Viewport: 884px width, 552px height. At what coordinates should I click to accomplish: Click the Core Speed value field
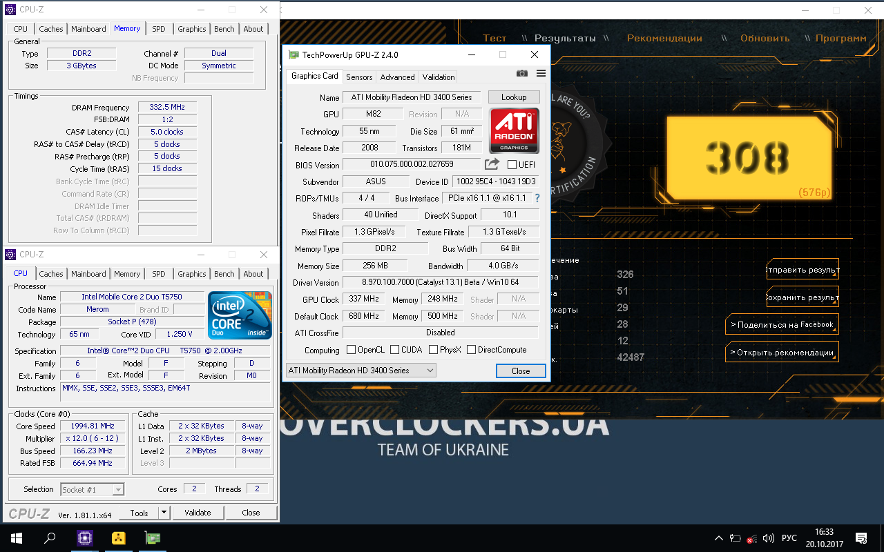pos(93,426)
